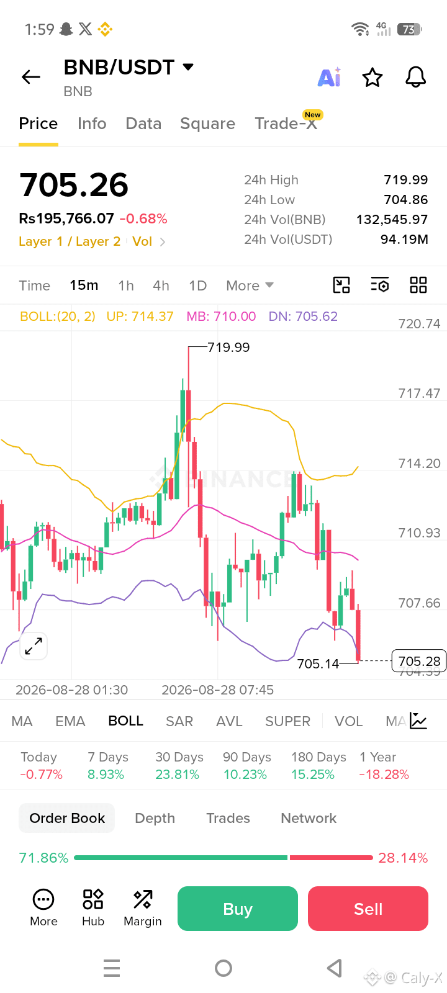
Task: Select the Network tab
Action: pyautogui.click(x=309, y=818)
